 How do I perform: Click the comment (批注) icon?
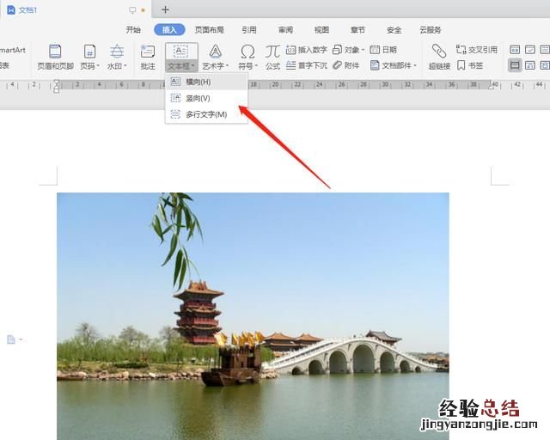[148, 52]
